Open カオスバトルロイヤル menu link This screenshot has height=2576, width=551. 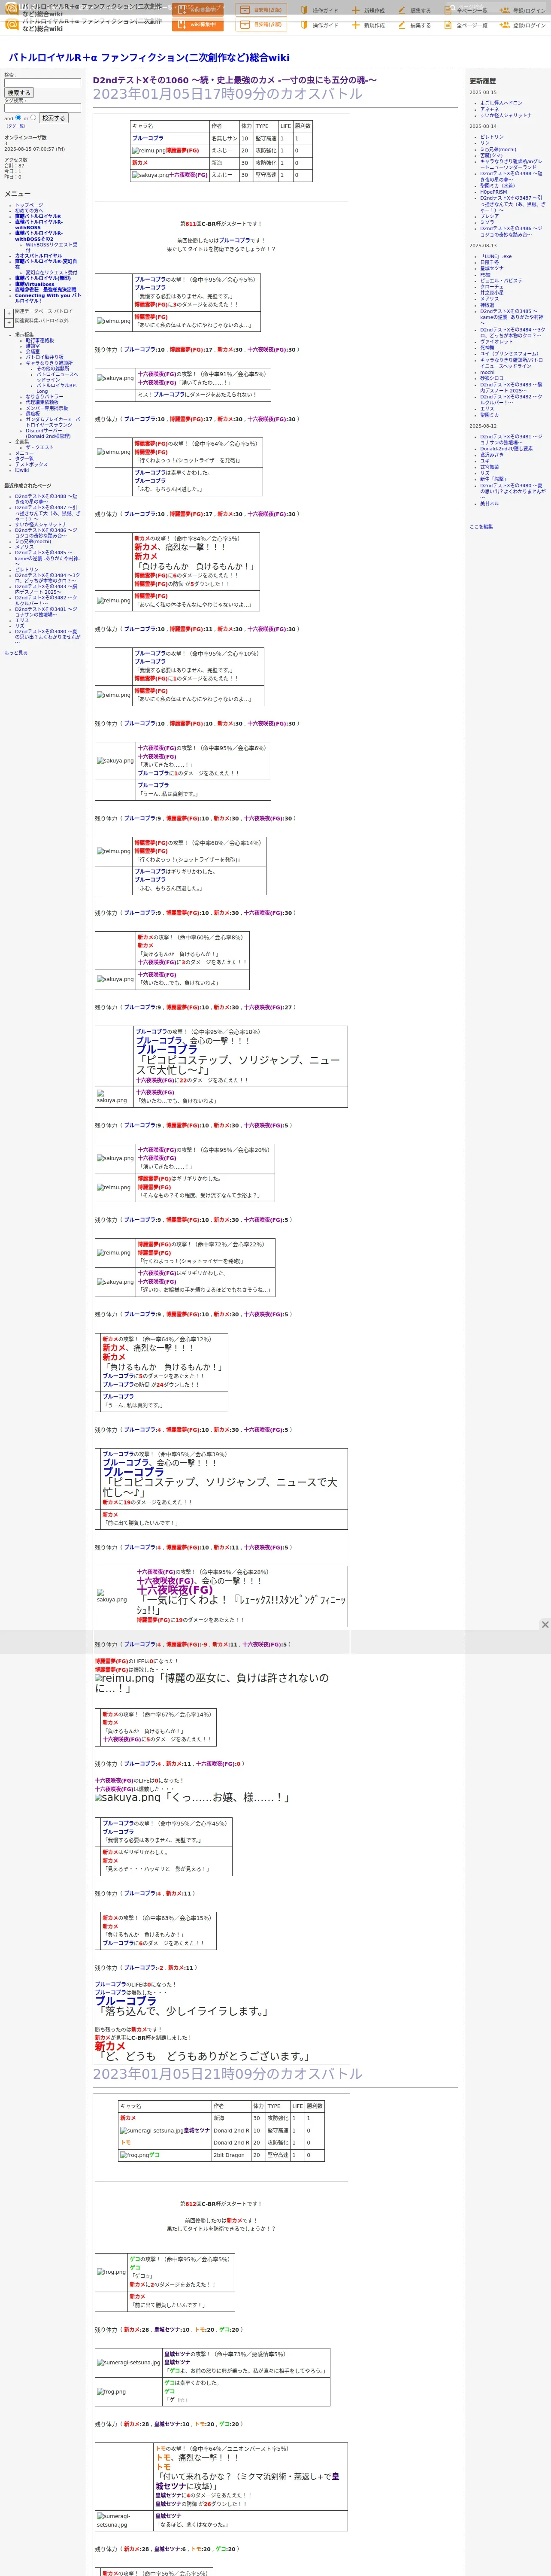click(38, 256)
